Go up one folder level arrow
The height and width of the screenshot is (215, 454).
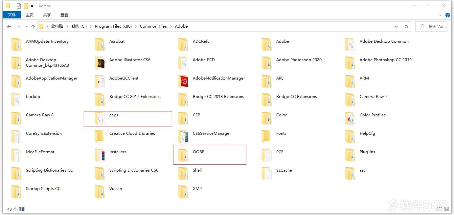(33, 26)
